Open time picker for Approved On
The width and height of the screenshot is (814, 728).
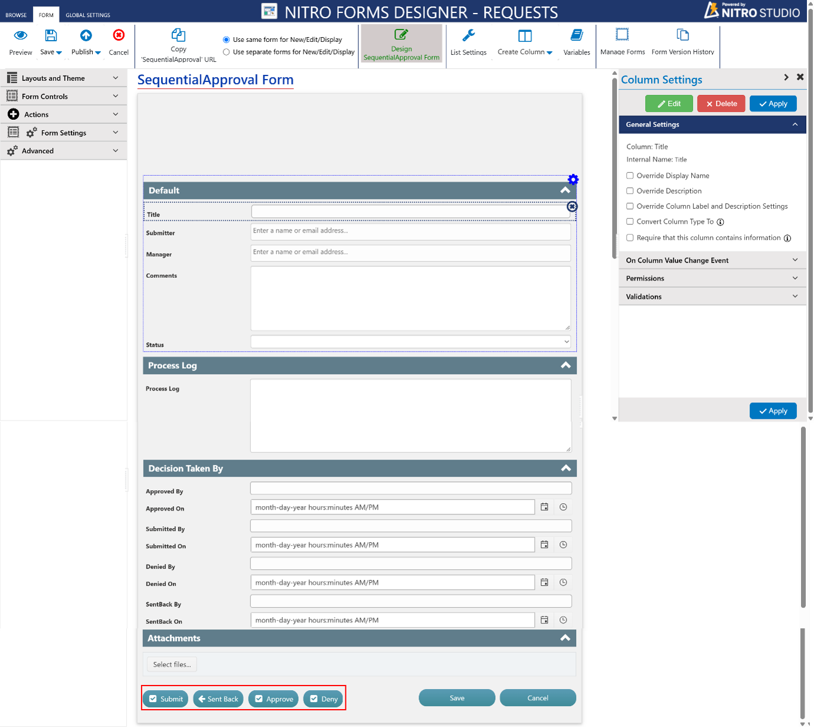click(563, 507)
